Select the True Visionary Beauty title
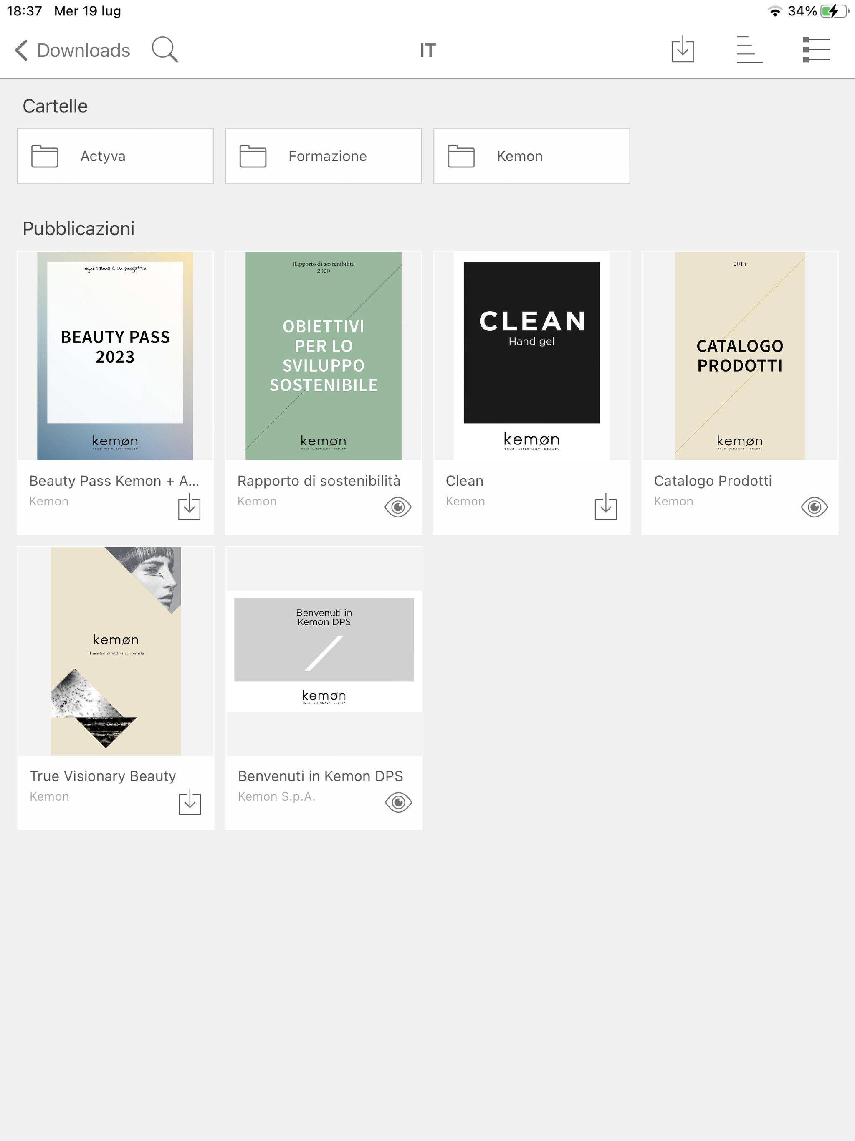Screen dimensions: 855x1141 coord(103,776)
